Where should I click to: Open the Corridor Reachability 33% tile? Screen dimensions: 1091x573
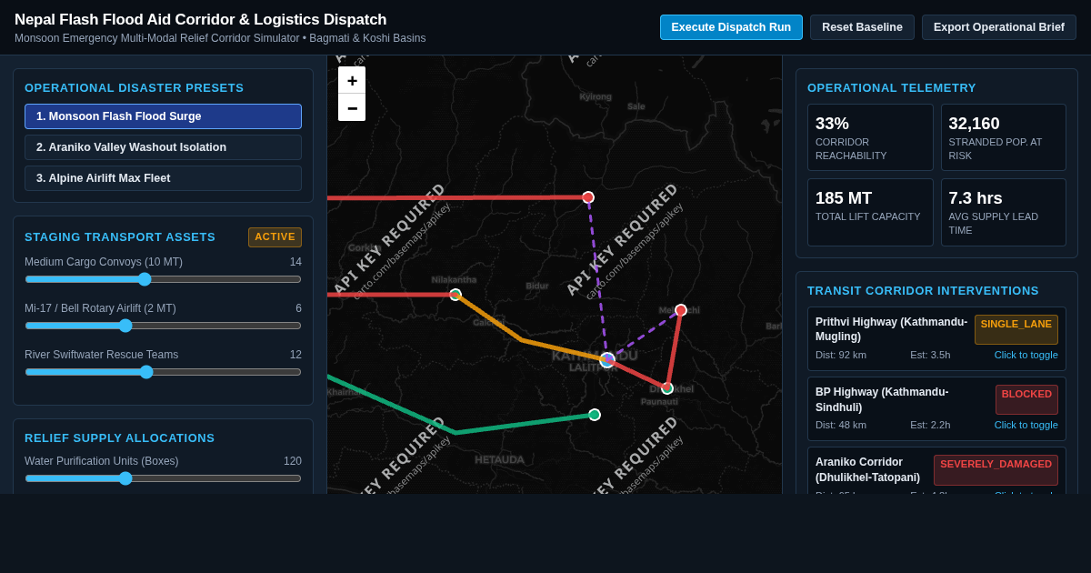870,137
